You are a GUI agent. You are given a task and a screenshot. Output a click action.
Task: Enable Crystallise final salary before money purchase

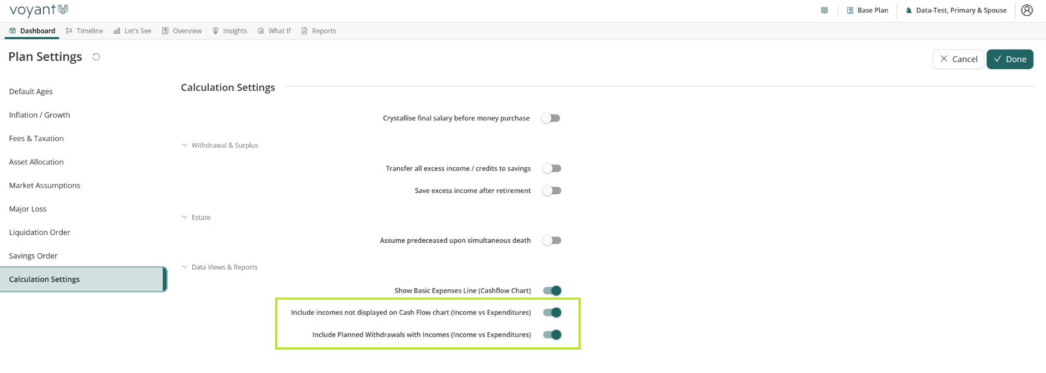[551, 118]
